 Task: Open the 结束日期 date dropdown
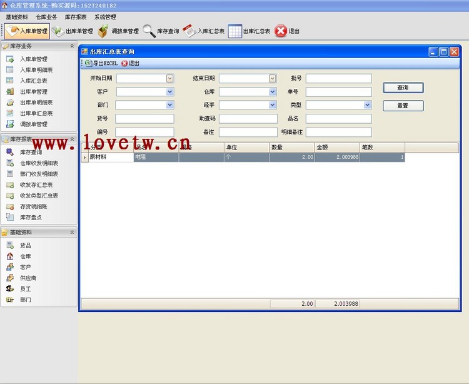click(x=272, y=78)
